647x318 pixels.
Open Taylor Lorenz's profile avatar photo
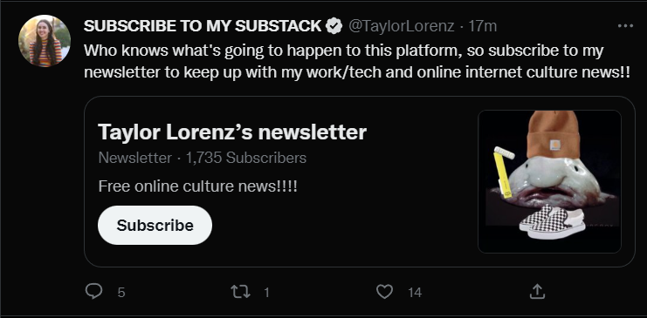(45, 41)
